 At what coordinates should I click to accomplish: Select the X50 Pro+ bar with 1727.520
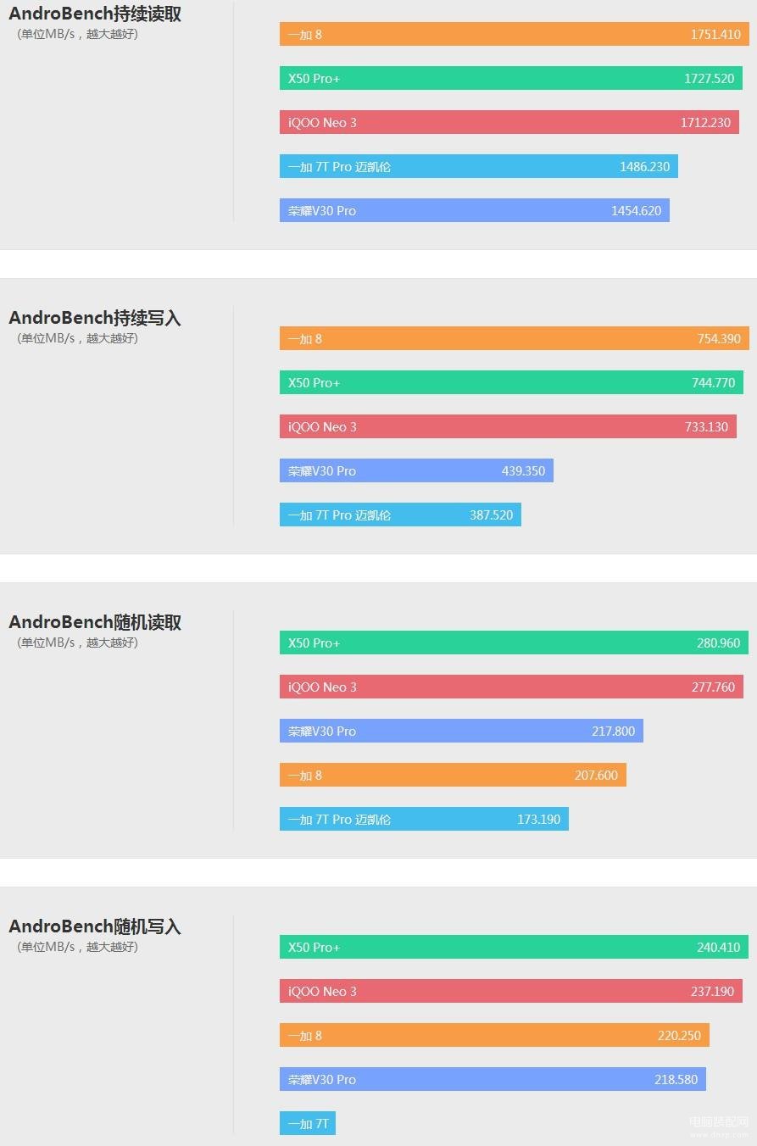click(511, 79)
